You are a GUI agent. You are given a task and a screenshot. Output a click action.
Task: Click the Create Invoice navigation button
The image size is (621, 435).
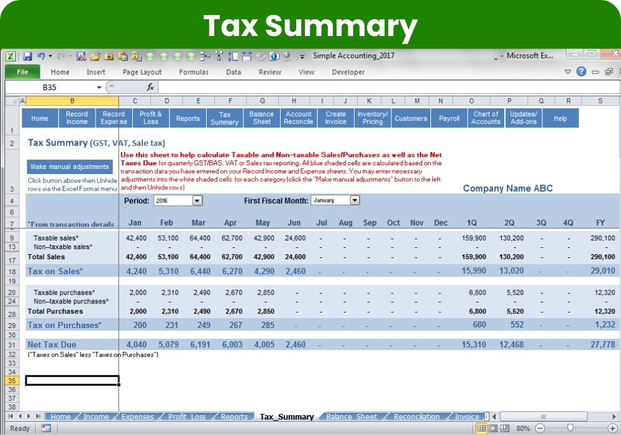[335, 118]
